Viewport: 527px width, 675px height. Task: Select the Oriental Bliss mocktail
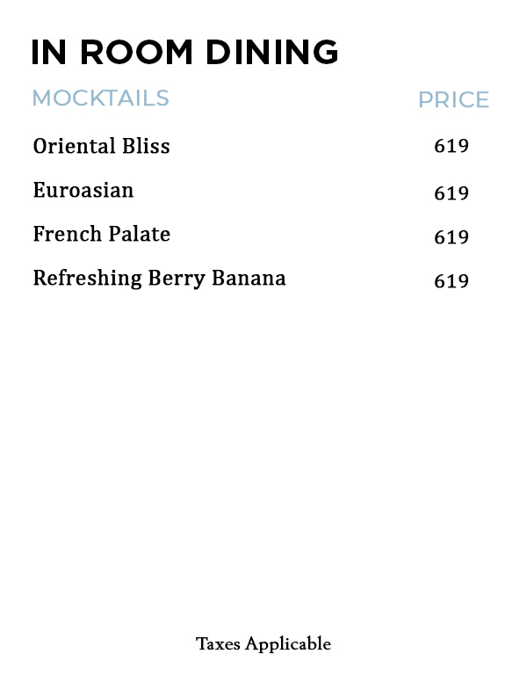(101, 146)
